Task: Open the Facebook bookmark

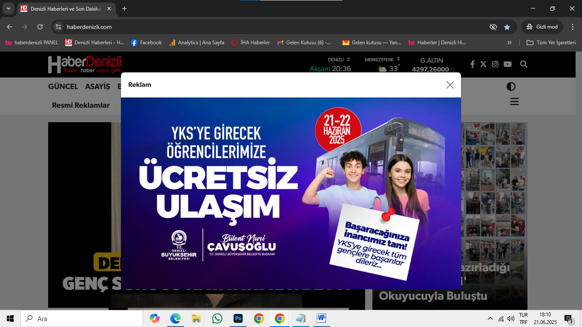Action: click(146, 43)
